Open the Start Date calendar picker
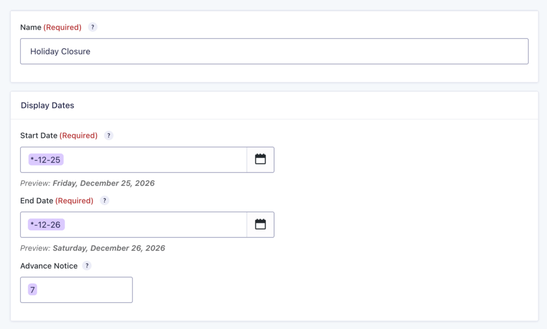 (x=260, y=159)
